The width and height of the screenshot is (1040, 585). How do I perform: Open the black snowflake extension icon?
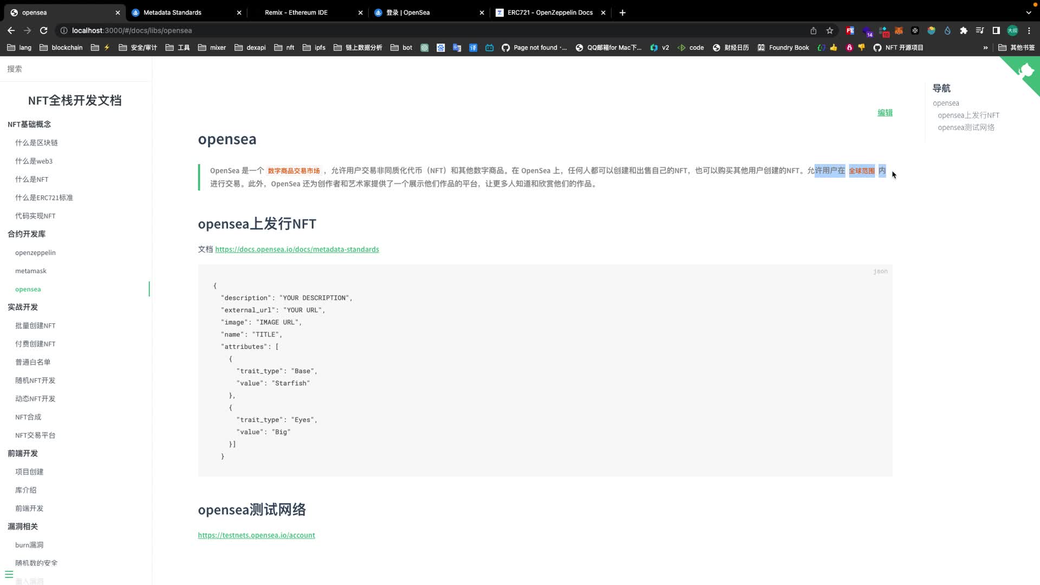pyautogui.click(x=915, y=31)
